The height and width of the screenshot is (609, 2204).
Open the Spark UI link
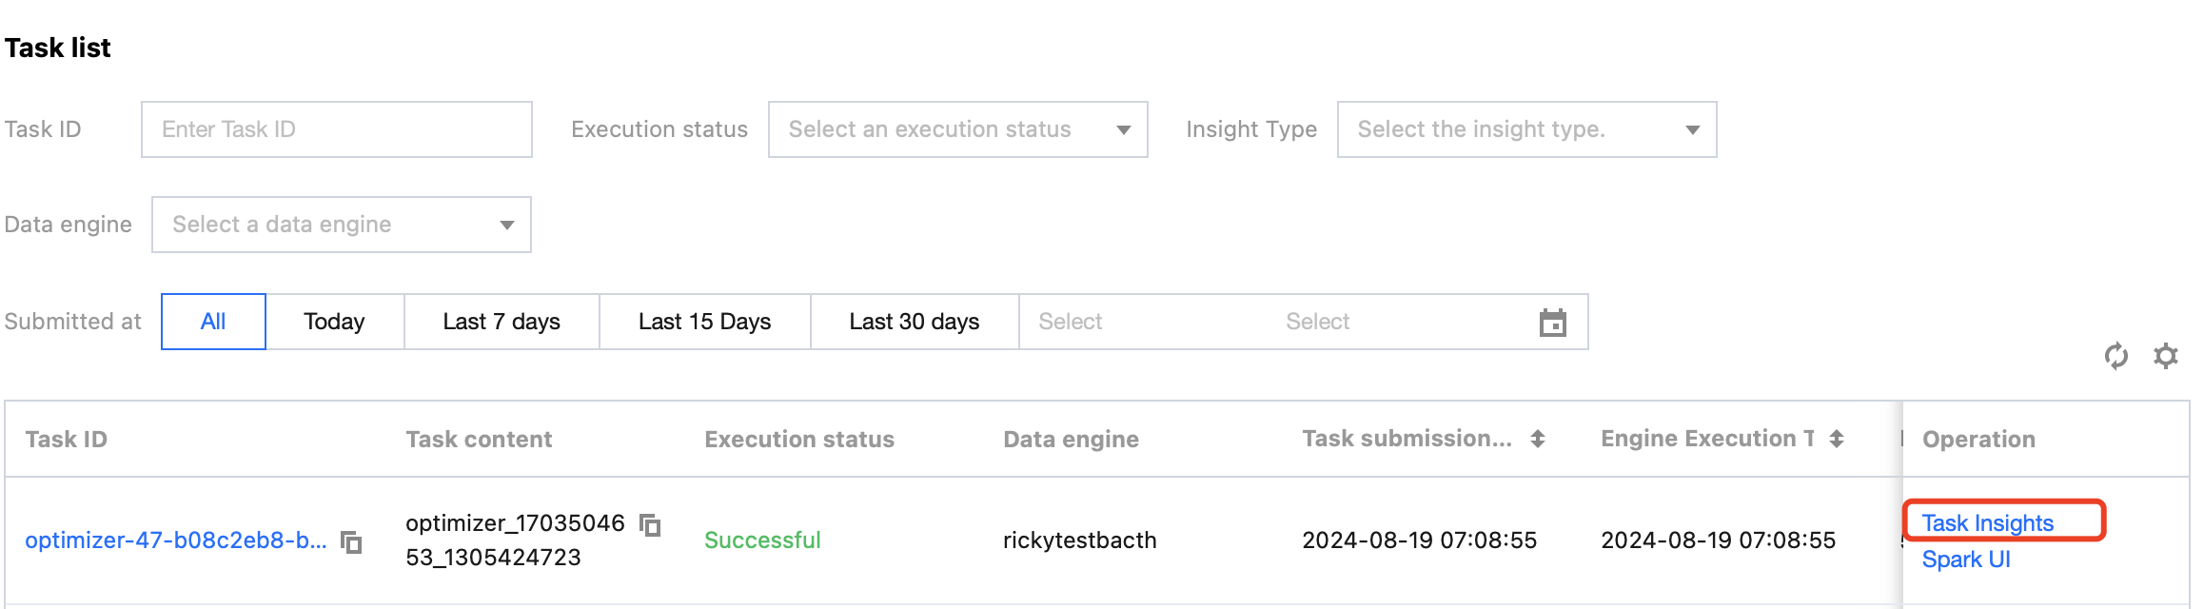[x=1966, y=560]
